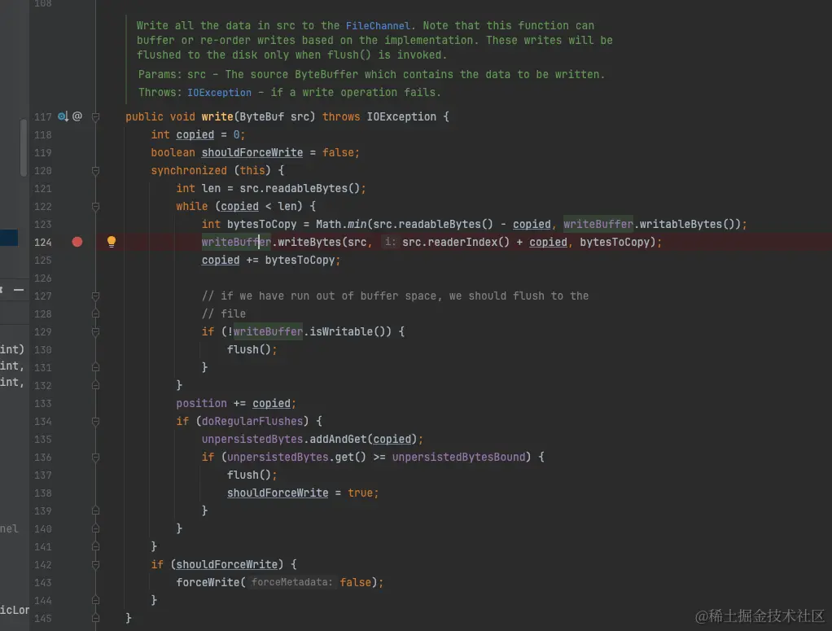Click unpersistedBytesBound on line 136
The width and height of the screenshot is (832, 631).
pyautogui.click(x=458, y=457)
